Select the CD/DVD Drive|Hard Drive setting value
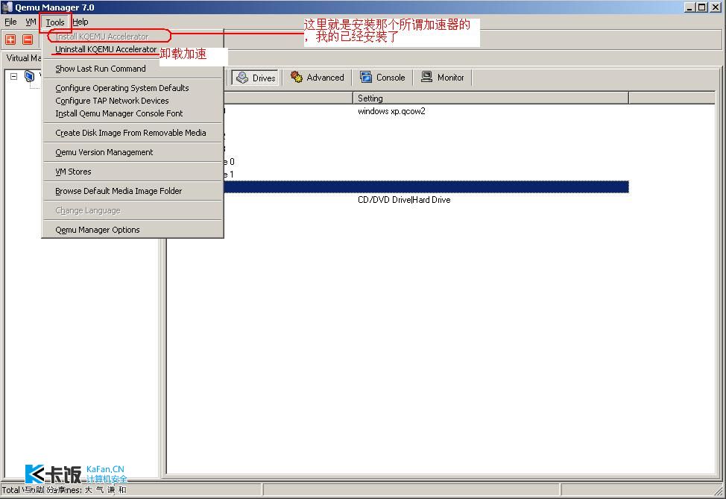Screen dimensions: 726x499 coord(404,200)
